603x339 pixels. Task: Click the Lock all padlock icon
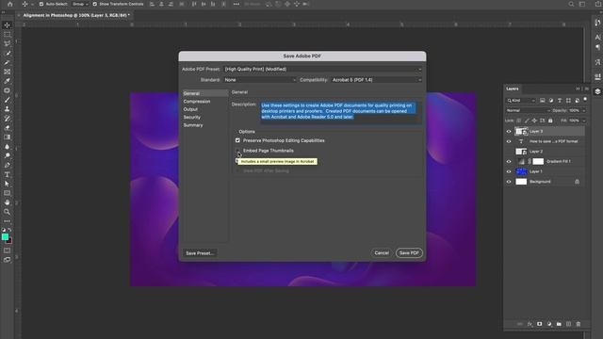tap(550, 121)
